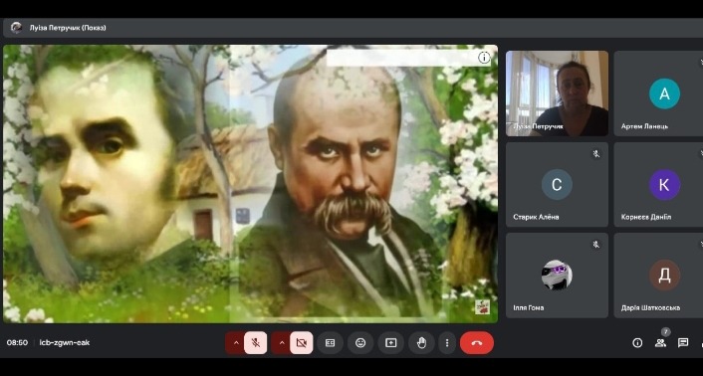Toggle closed captions

coord(330,343)
